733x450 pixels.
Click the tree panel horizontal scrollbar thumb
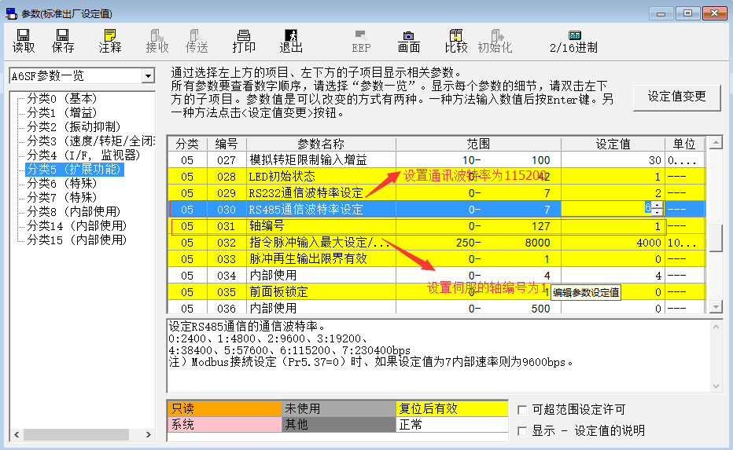point(76,434)
